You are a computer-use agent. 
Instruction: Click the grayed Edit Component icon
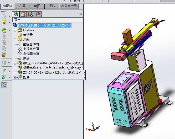pyautogui.click(x=4, y=17)
